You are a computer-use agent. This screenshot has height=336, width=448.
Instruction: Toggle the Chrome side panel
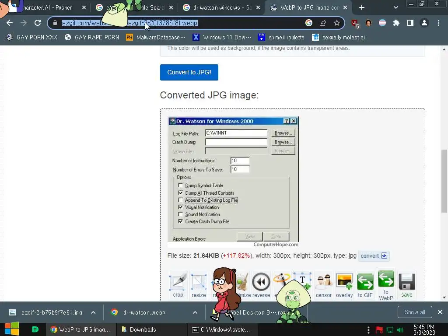tap(410, 23)
